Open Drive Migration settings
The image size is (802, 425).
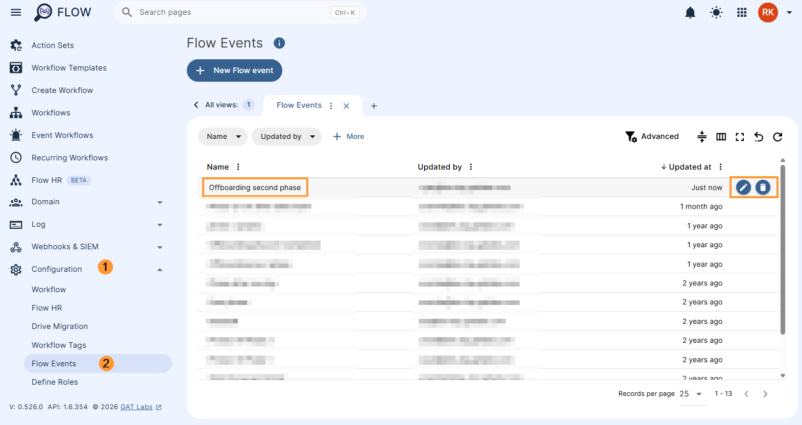click(60, 326)
